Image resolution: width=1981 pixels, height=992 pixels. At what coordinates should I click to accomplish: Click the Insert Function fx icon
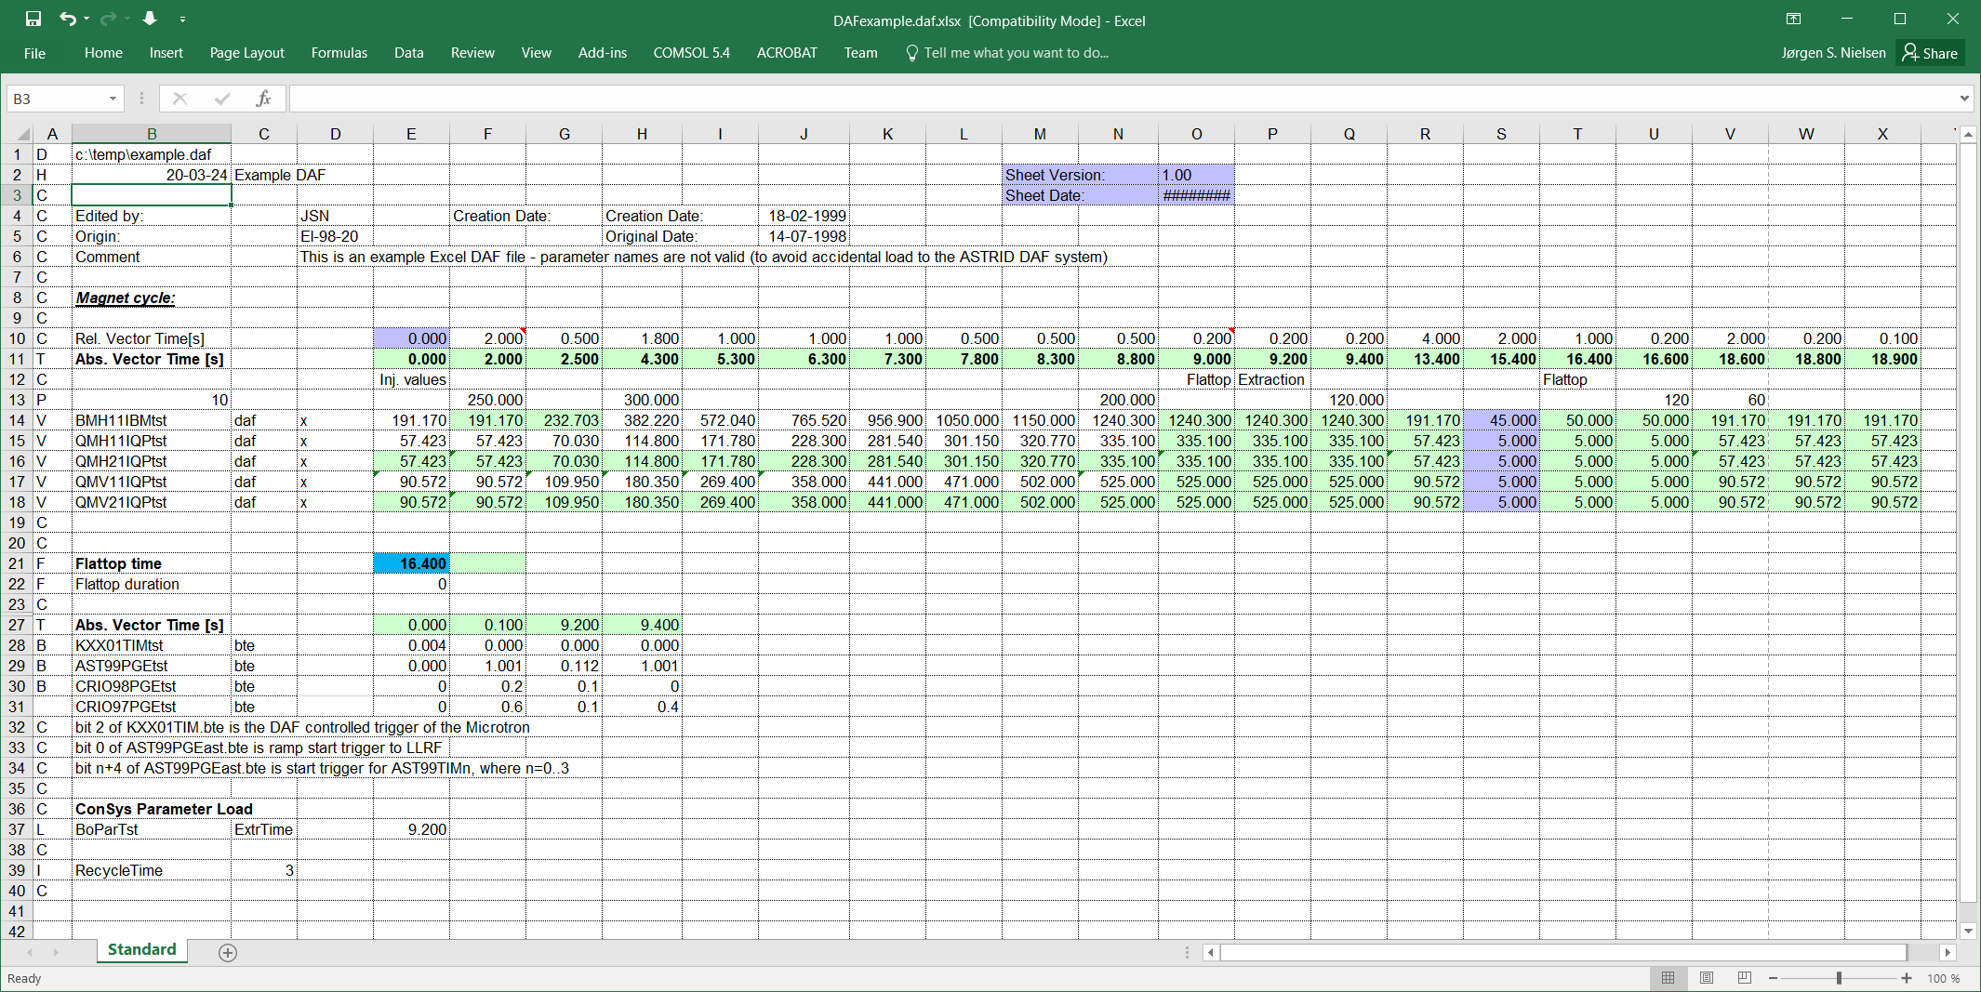coord(263,99)
